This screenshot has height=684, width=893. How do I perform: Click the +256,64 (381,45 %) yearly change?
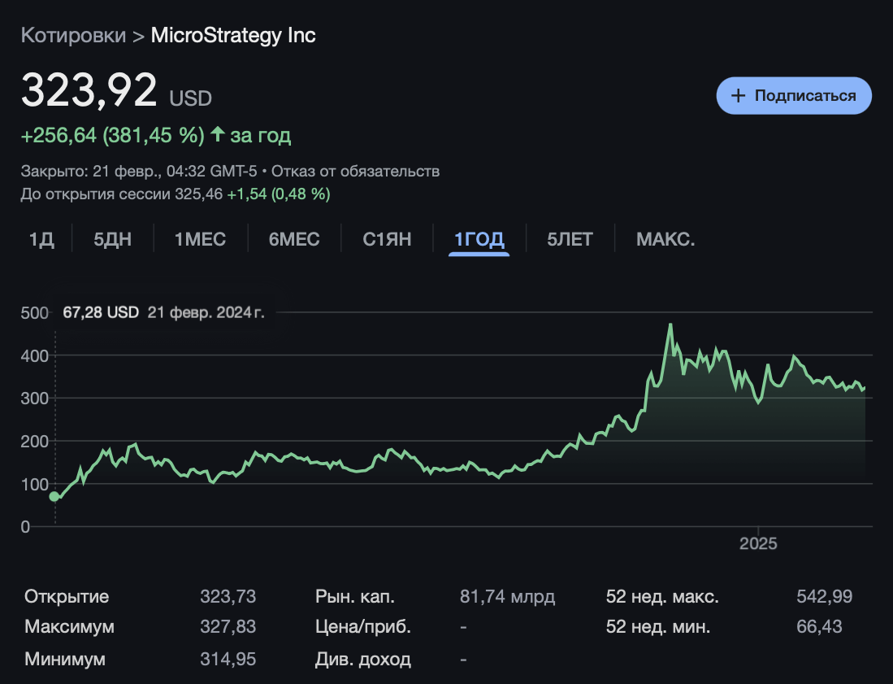(113, 135)
